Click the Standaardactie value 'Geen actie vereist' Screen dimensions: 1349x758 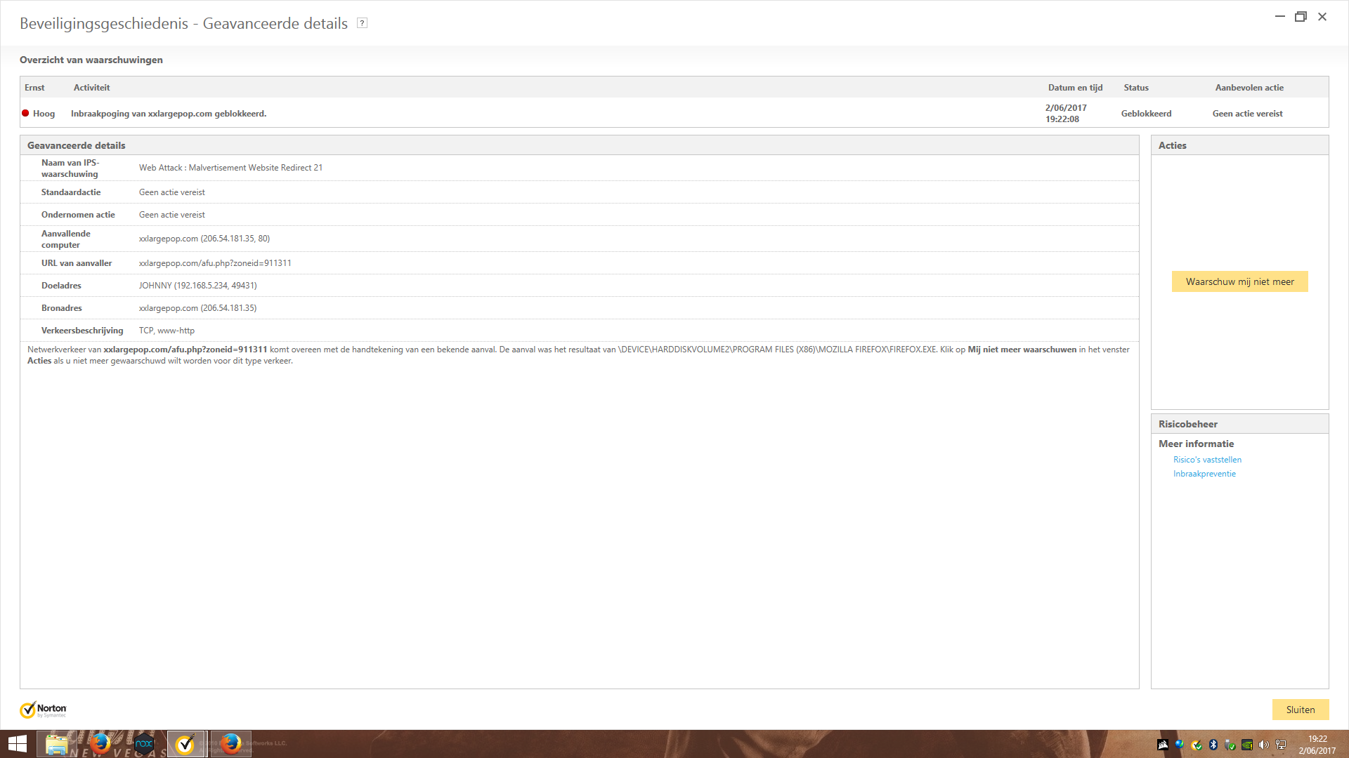172,192
